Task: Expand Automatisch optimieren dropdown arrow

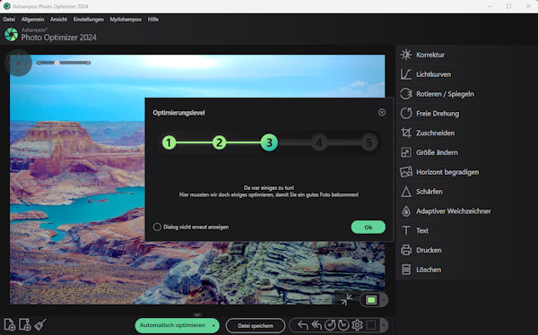Action: point(213,325)
